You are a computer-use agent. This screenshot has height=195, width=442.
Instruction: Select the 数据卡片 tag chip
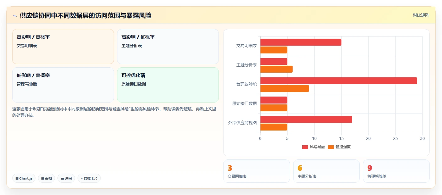tap(89, 178)
